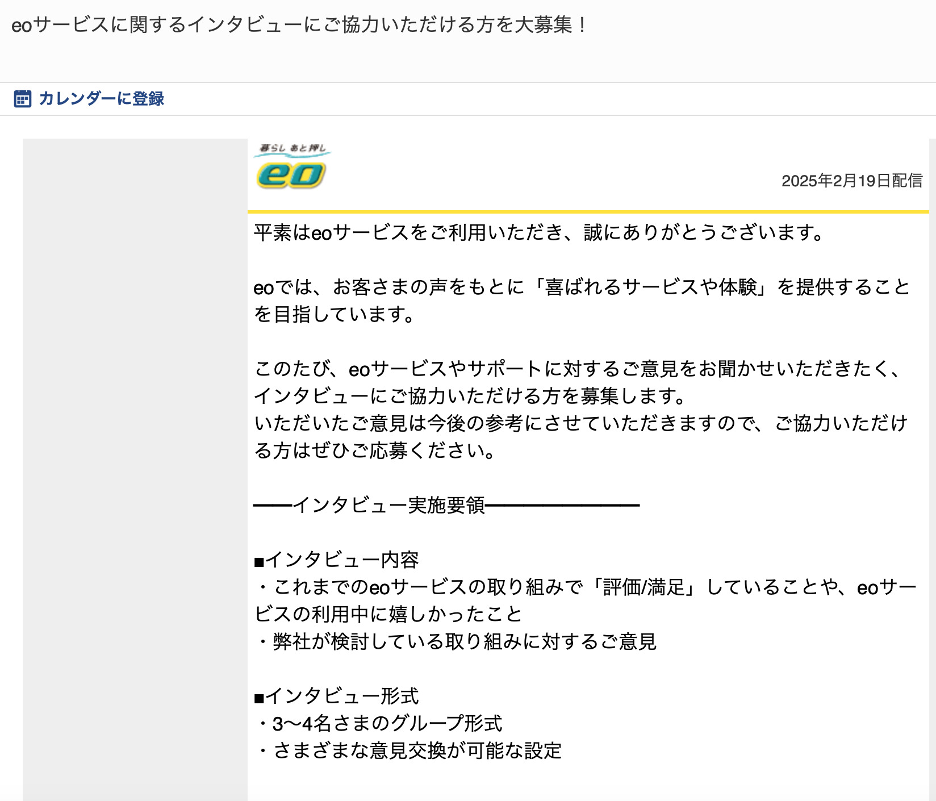Click the bullet 弊社が検討している取り組みに対するご意見

(458, 641)
